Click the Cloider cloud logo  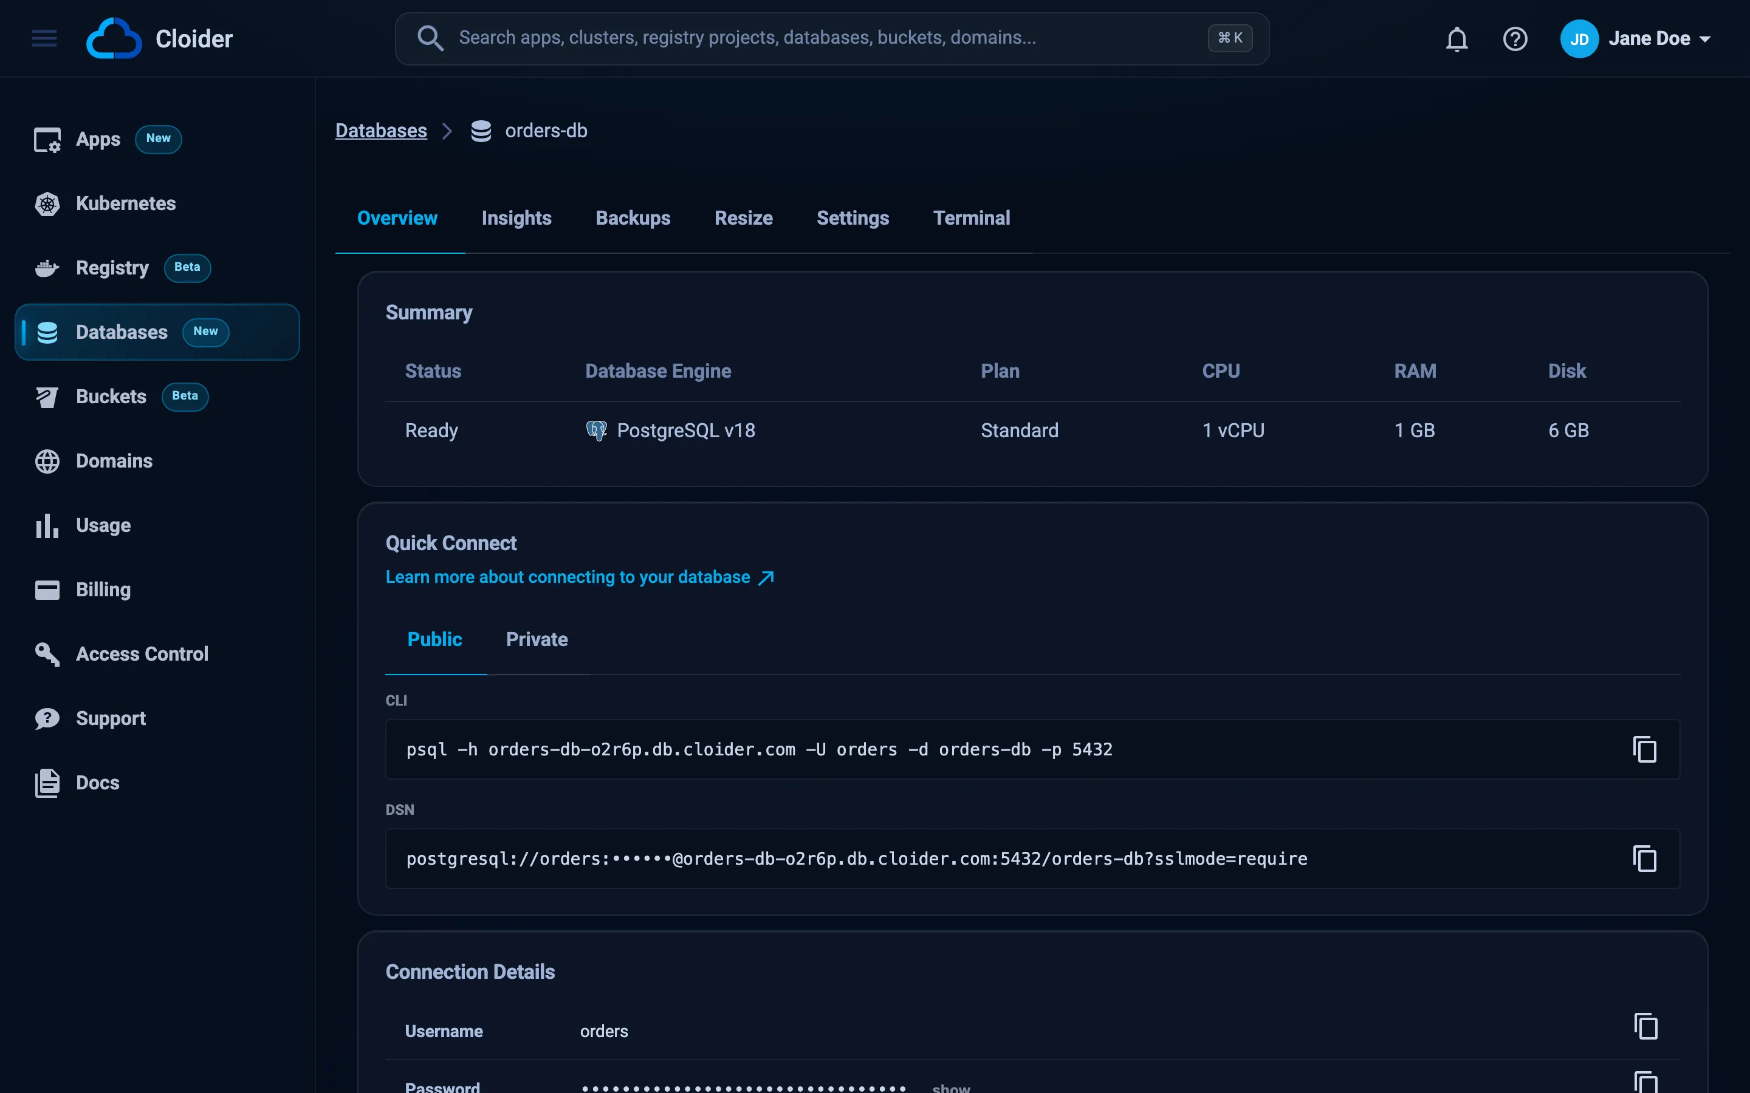click(x=114, y=38)
